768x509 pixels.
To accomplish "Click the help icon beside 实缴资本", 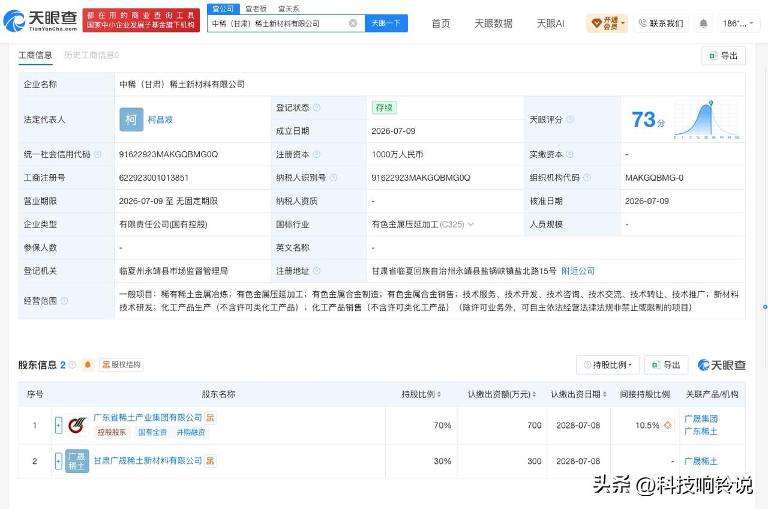I will tap(570, 154).
